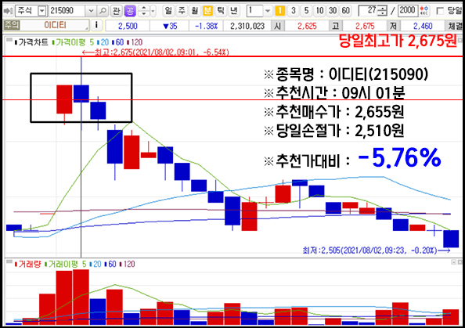Select the highlighted 1-minute interval button
Image resolution: width=465 pixels, height=328 pixels.
coord(280,11)
